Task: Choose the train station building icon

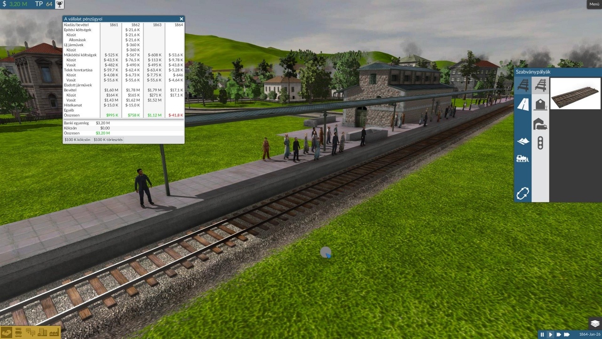Action: click(540, 104)
